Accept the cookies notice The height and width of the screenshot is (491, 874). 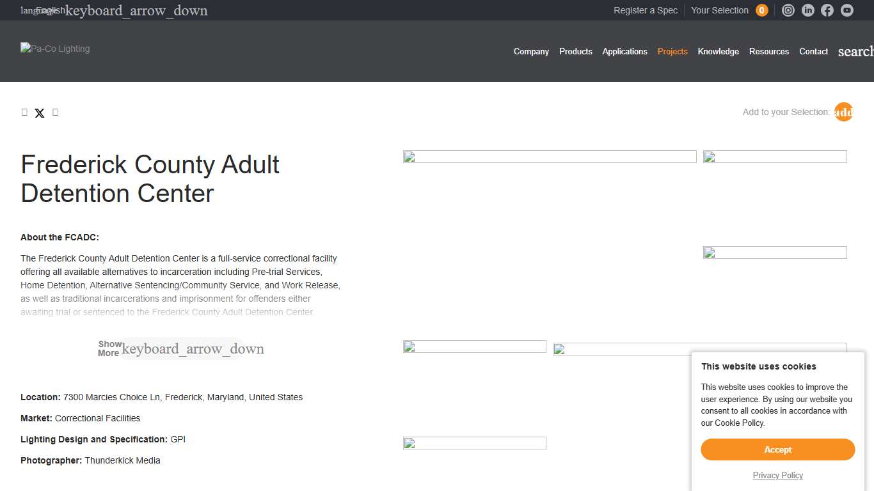[777, 449]
